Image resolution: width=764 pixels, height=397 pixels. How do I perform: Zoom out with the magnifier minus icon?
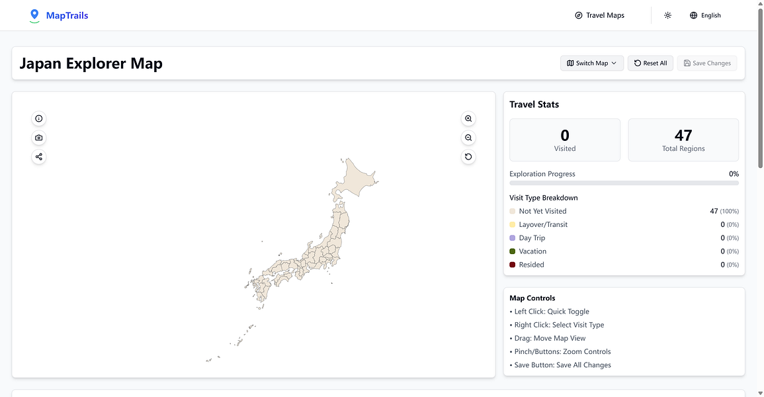tap(468, 138)
